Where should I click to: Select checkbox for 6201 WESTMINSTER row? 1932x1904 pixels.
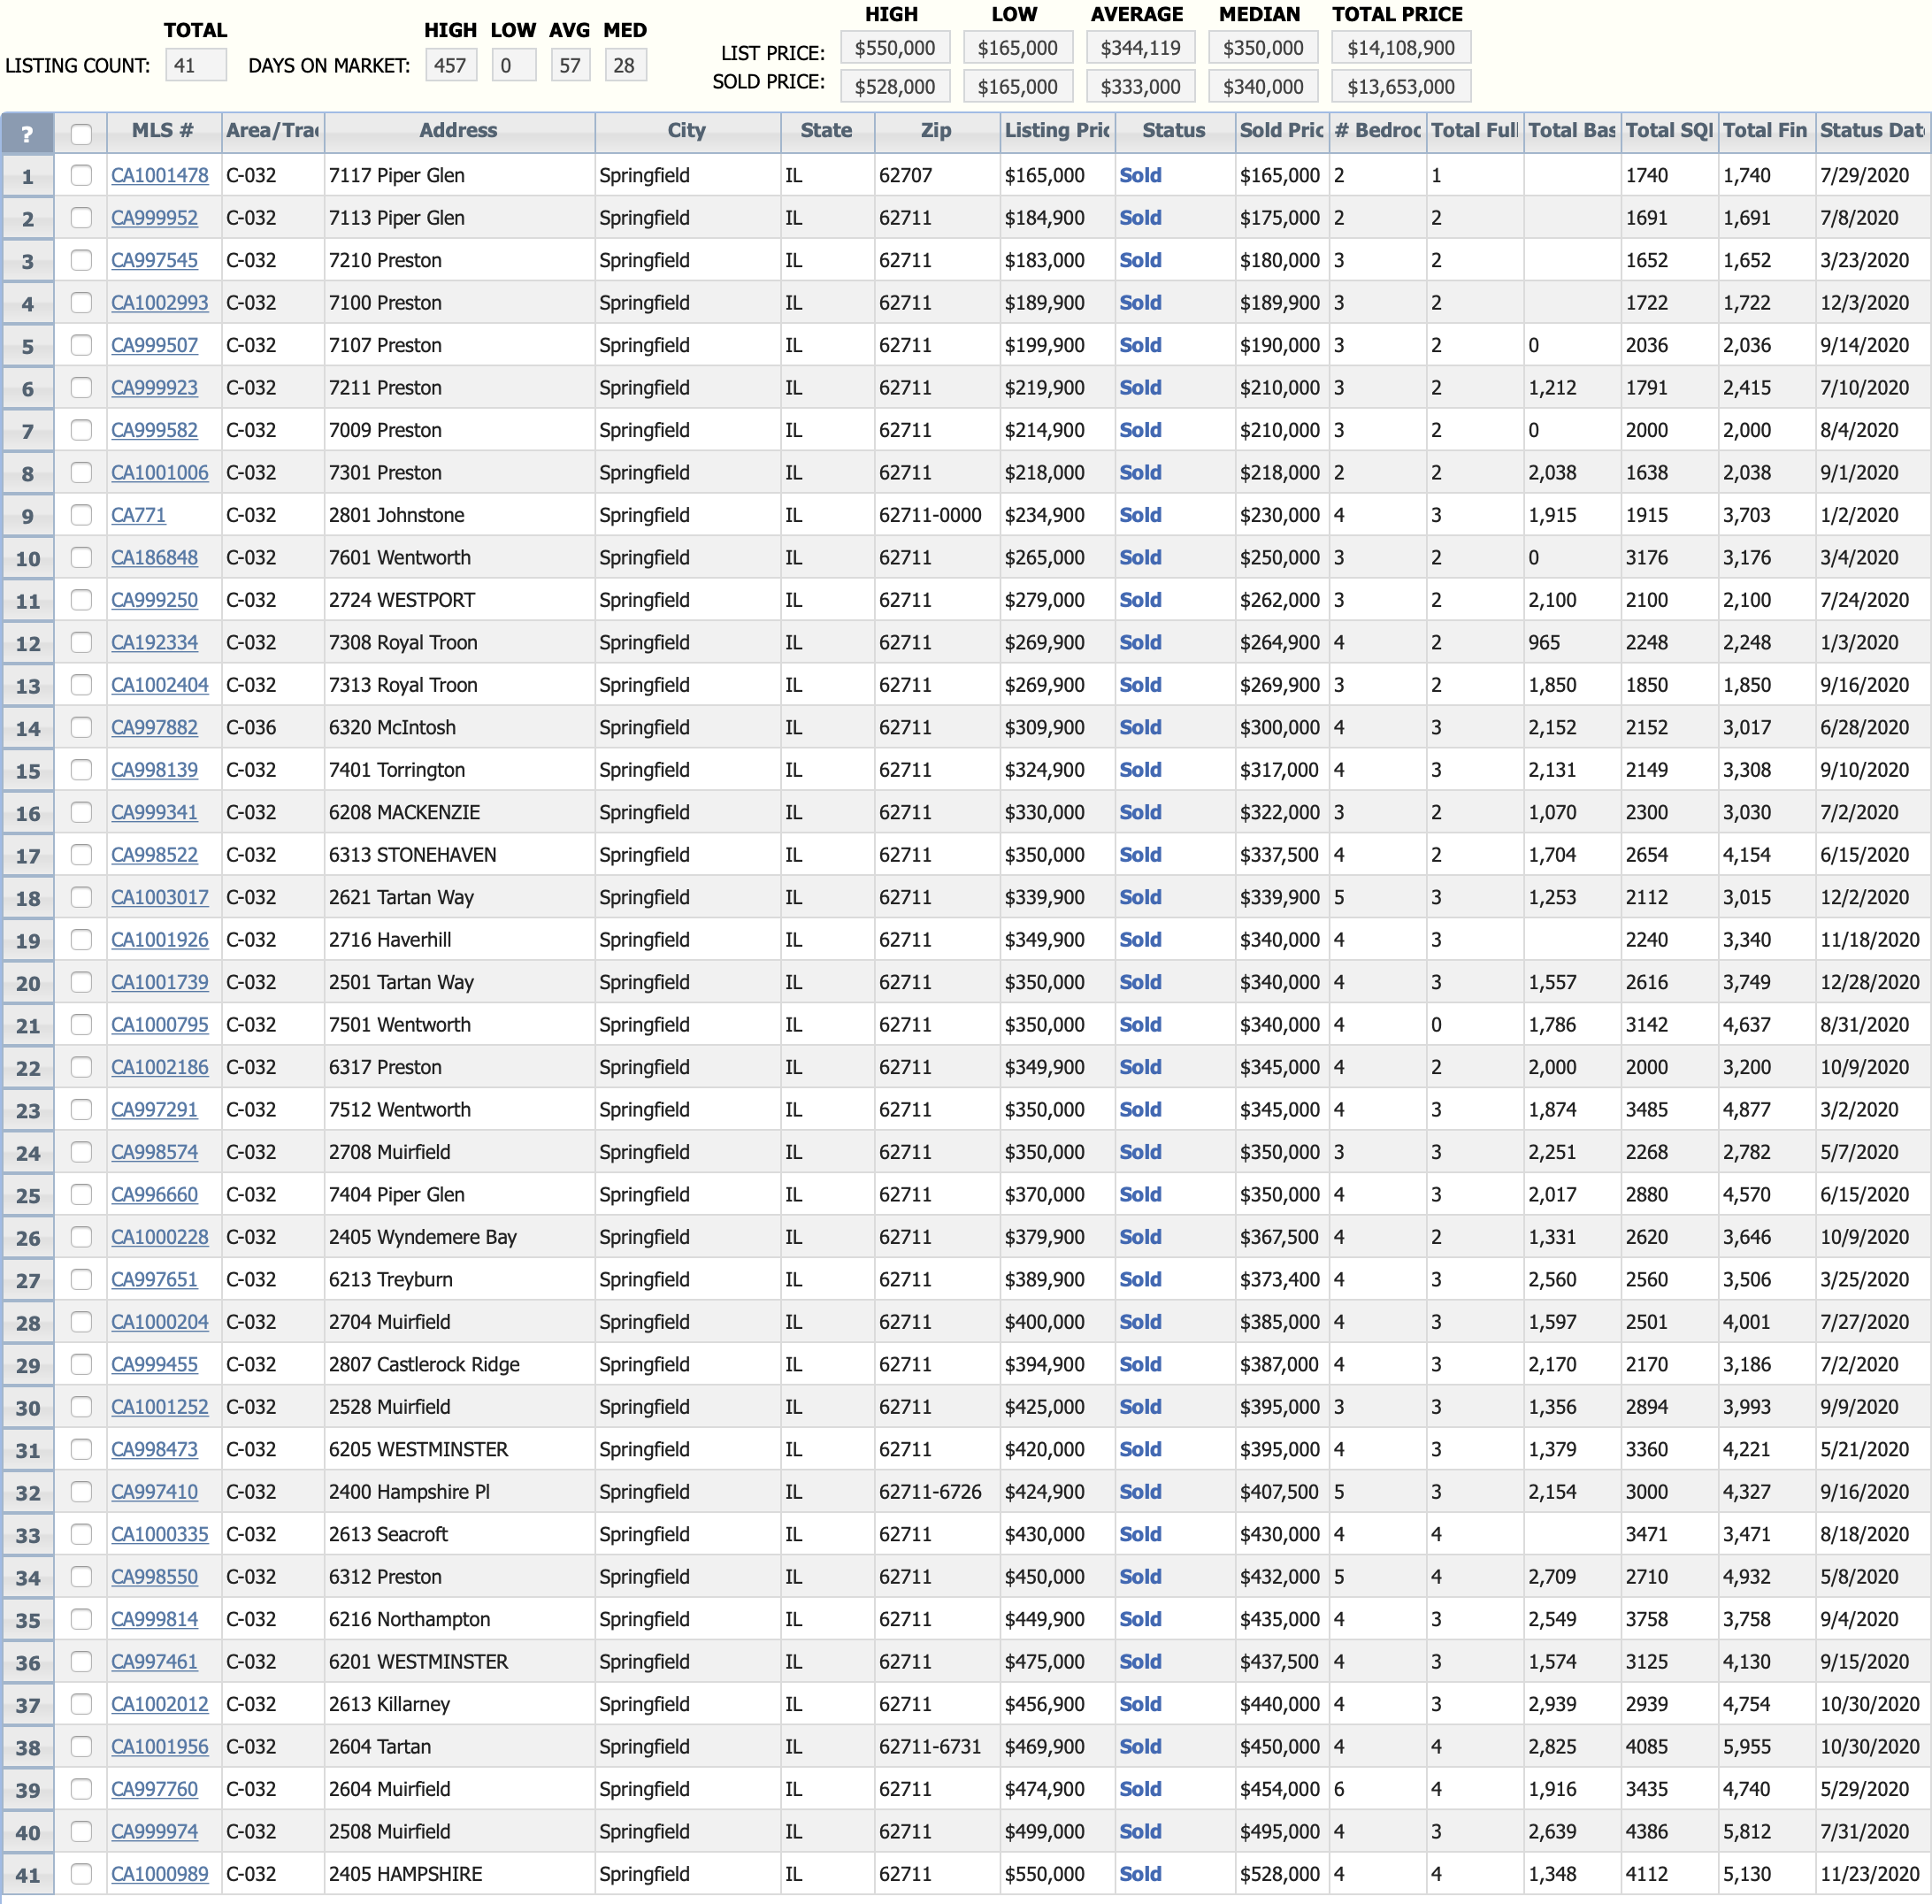click(x=81, y=1661)
